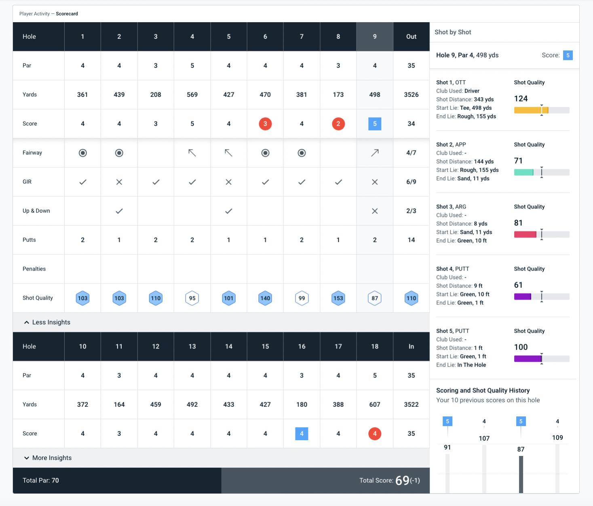Click hole 5 Up & Down checkmark

coord(229,211)
